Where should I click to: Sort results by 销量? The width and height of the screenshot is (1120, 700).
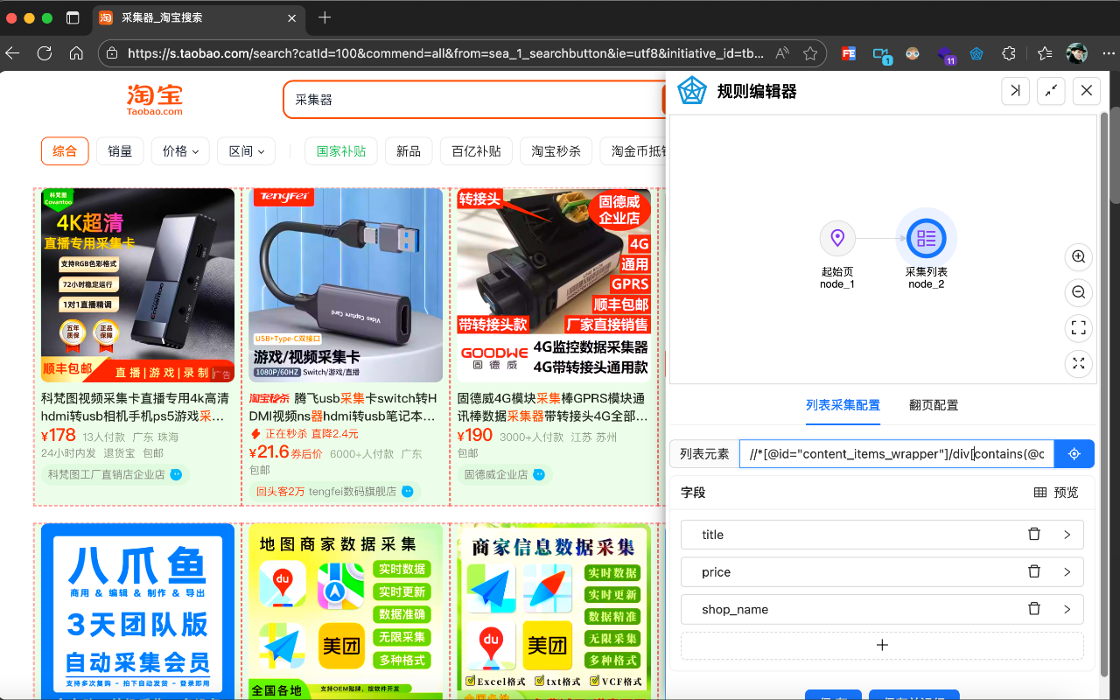point(120,150)
